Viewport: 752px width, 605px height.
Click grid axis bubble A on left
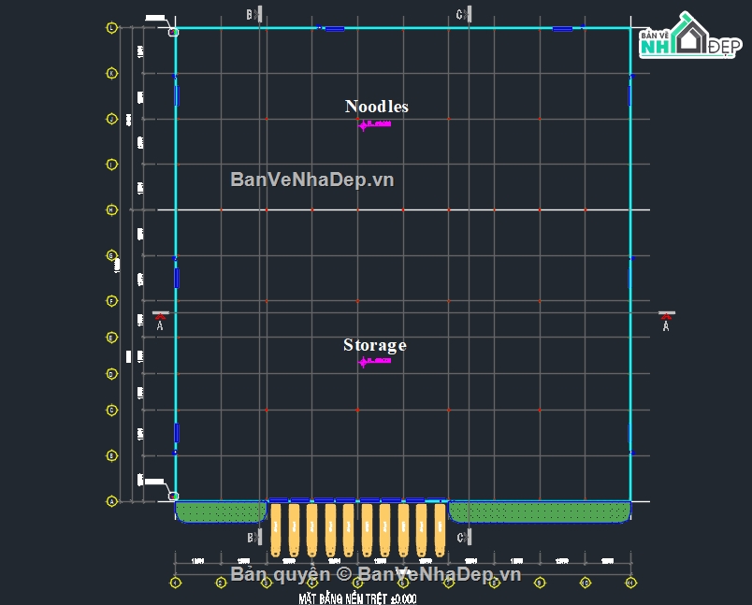(x=111, y=501)
